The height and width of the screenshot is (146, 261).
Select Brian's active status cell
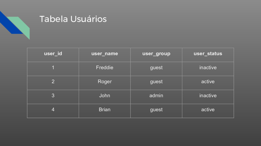pyautogui.click(x=208, y=111)
